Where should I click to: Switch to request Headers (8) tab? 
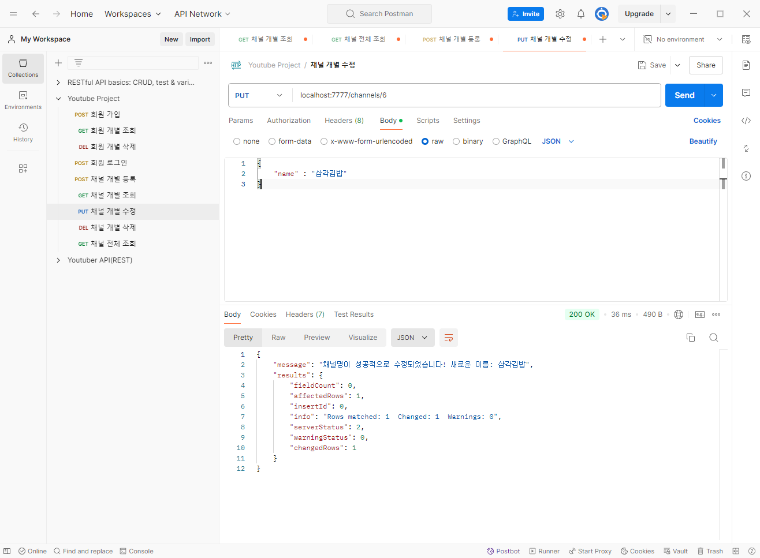(344, 121)
